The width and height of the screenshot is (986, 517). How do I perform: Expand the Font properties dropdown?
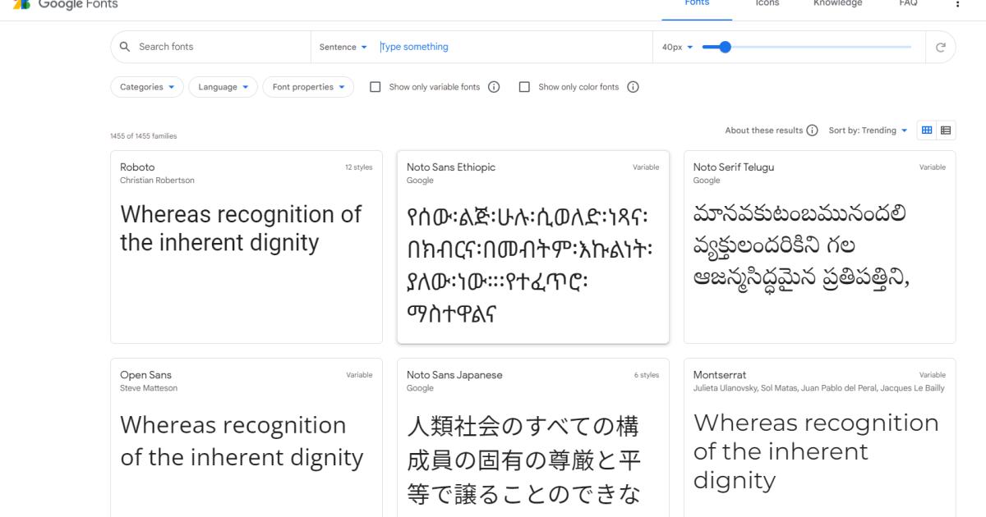308,87
